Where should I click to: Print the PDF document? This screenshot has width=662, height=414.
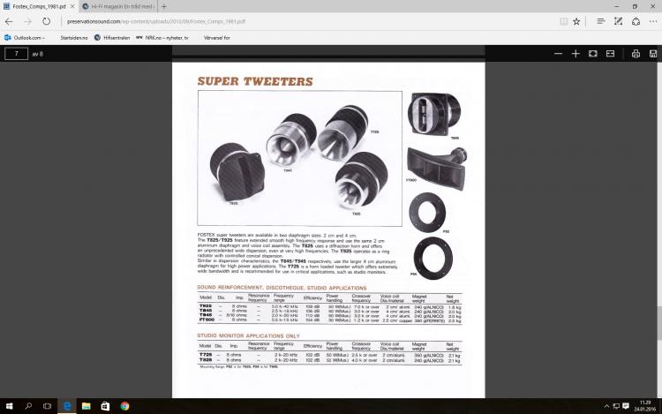tap(636, 54)
